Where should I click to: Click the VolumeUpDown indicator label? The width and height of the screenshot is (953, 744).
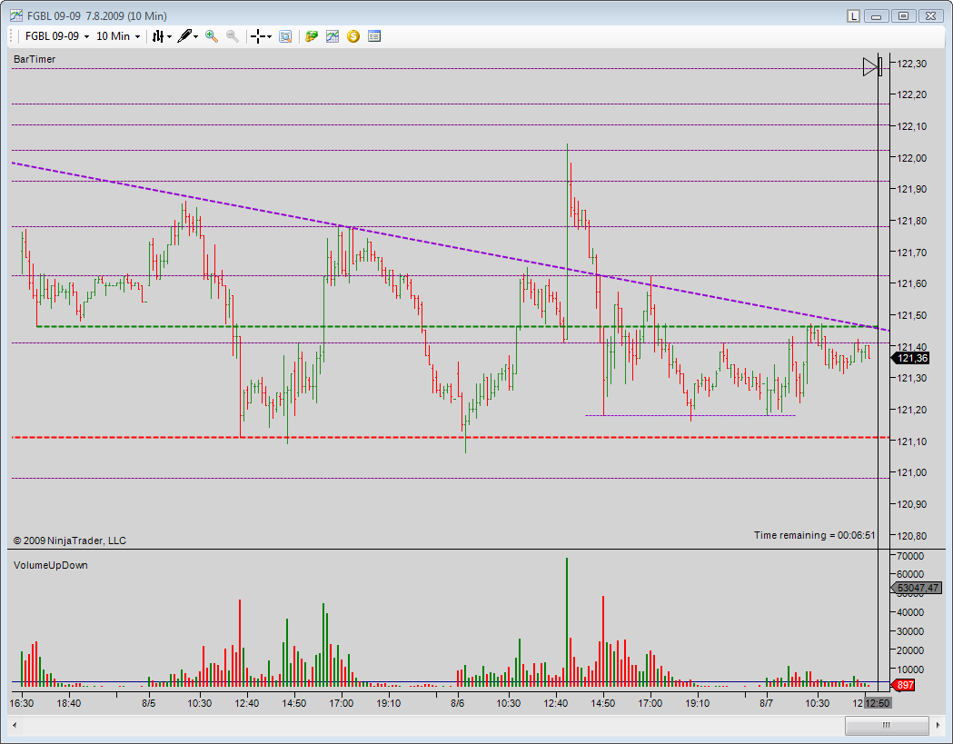point(51,565)
